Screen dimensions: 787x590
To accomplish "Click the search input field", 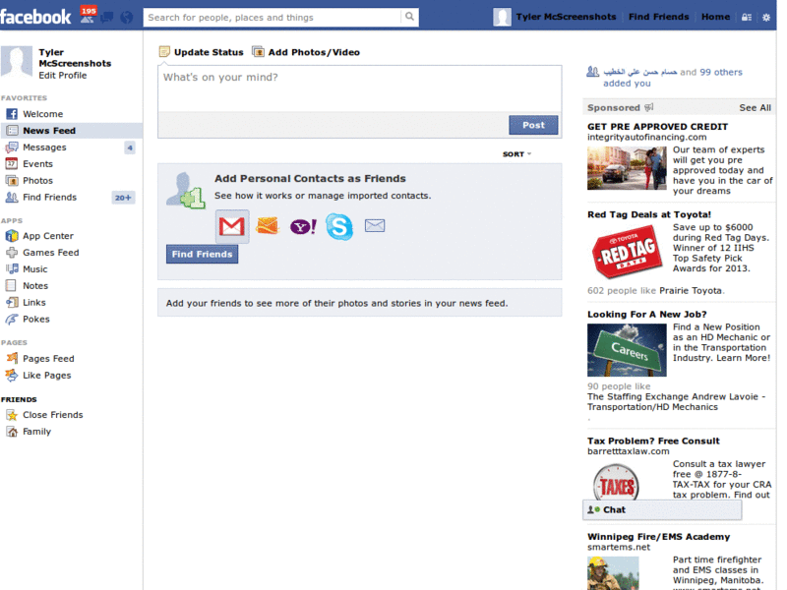I will click(x=272, y=17).
